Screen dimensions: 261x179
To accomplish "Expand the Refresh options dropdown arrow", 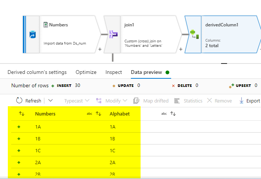I will coord(50,100).
